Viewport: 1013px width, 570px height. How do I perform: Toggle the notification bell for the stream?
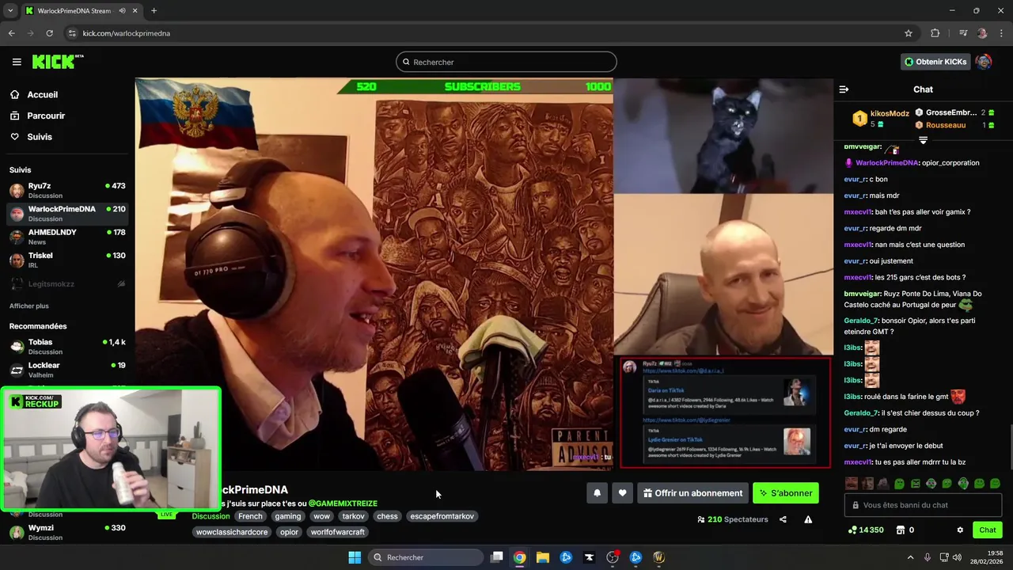[x=598, y=493]
